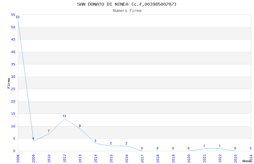Select the value 1 above 2021
Viewport: 254px width, 164px height.
(204, 146)
